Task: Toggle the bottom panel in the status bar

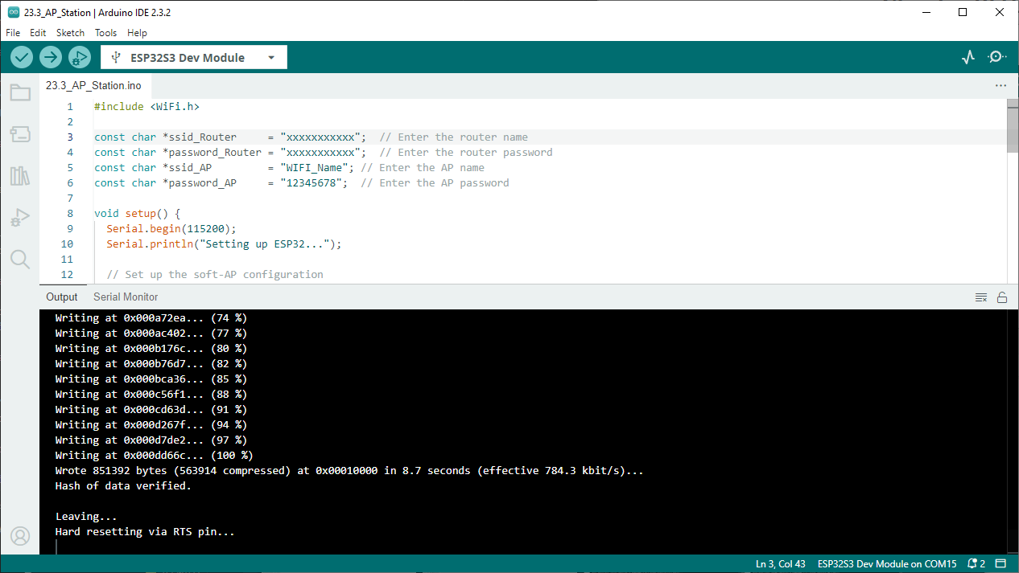Action: [1000, 563]
